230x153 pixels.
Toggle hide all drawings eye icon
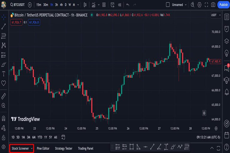(4, 147)
